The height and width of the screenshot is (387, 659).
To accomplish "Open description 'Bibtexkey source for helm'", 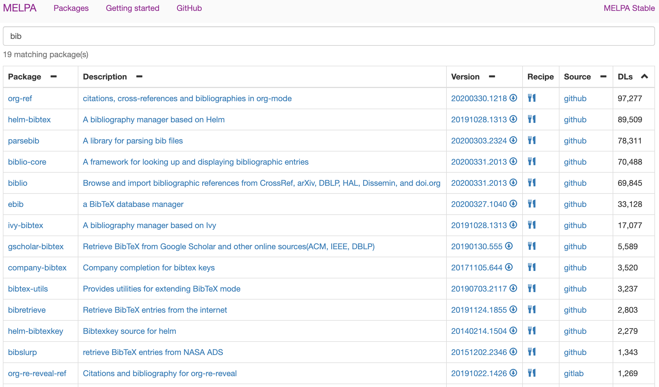I will (129, 331).
